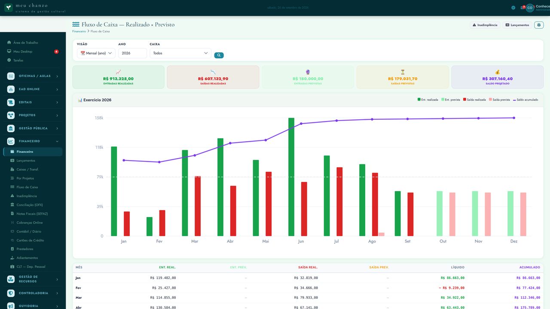550x309 pixels.
Task: Expand the Controladoria section chevron
Action: (x=57, y=293)
